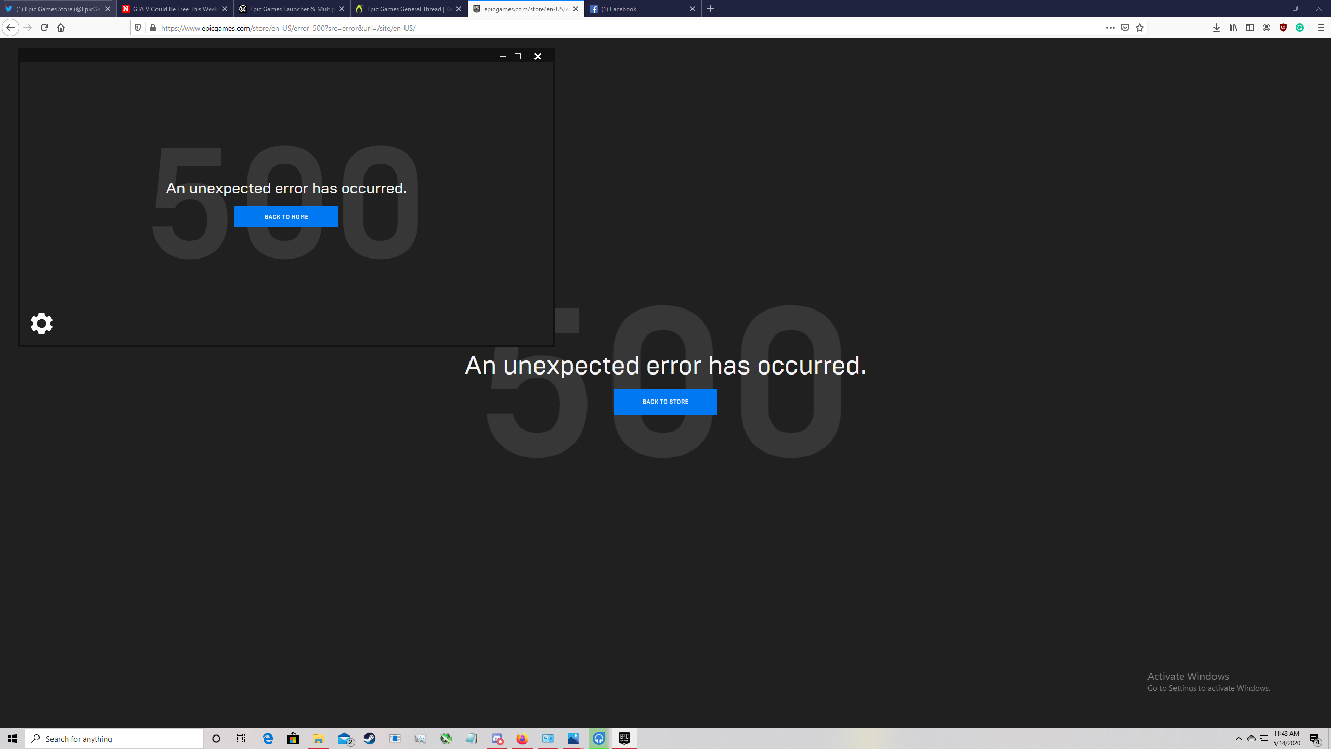This screenshot has height=749, width=1331.
Task: Reload the current page
Action: pos(44,28)
